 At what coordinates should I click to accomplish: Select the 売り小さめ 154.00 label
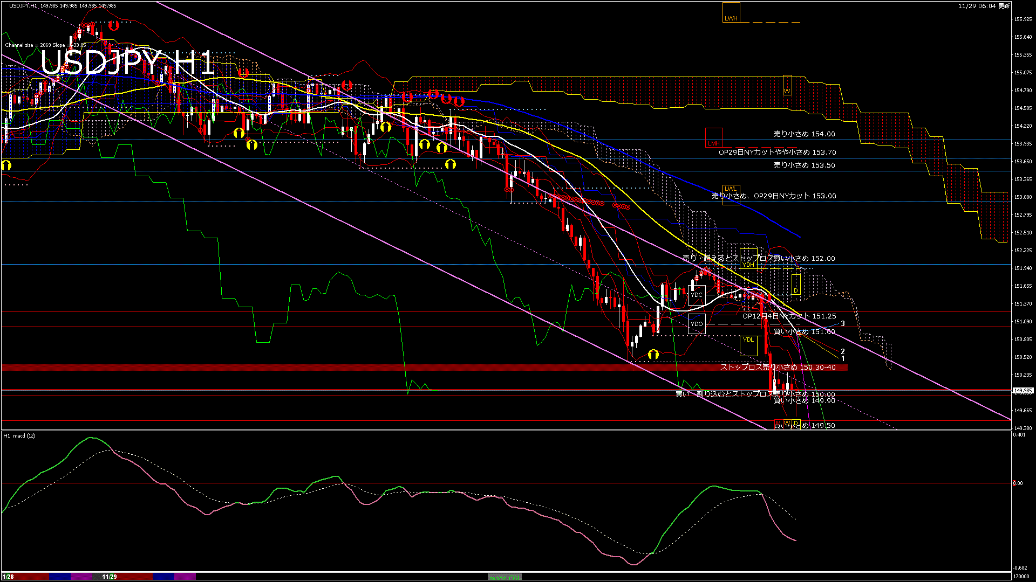805,134
